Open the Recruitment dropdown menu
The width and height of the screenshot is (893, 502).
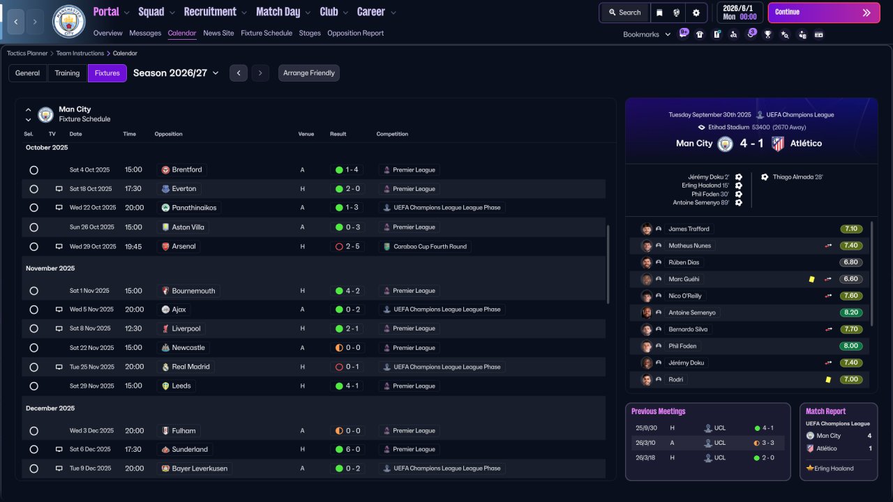coord(215,12)
